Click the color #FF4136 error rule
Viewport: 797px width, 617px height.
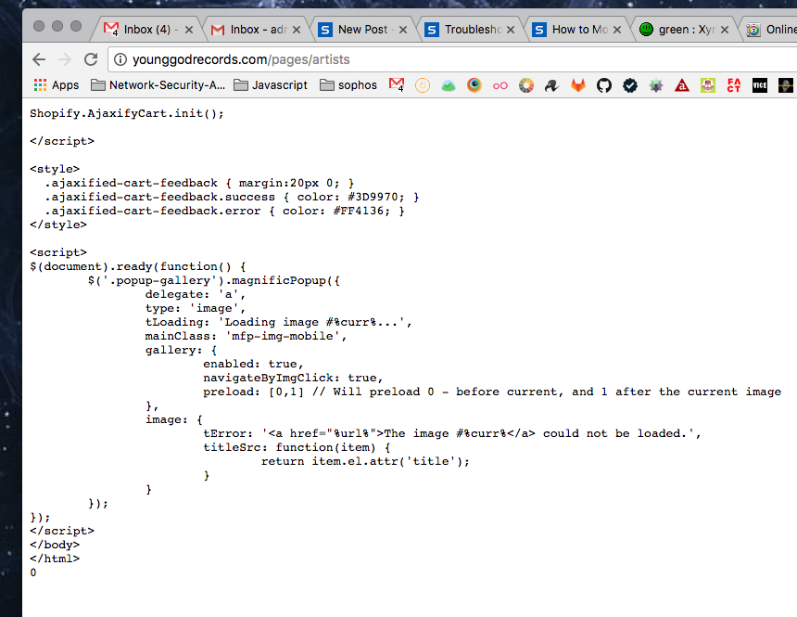coord(224,211)
